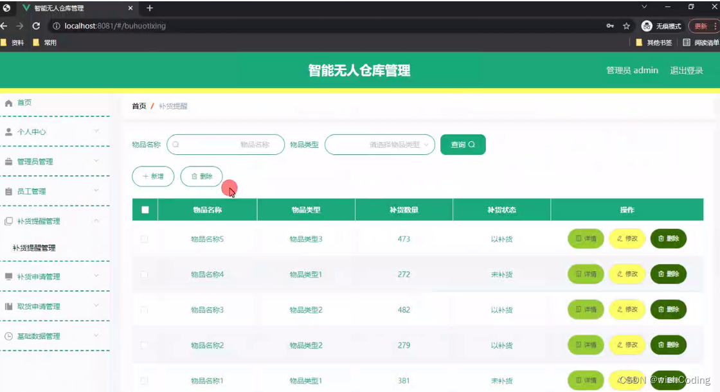Check the select-all checkbox in table header

click(144, 209)
